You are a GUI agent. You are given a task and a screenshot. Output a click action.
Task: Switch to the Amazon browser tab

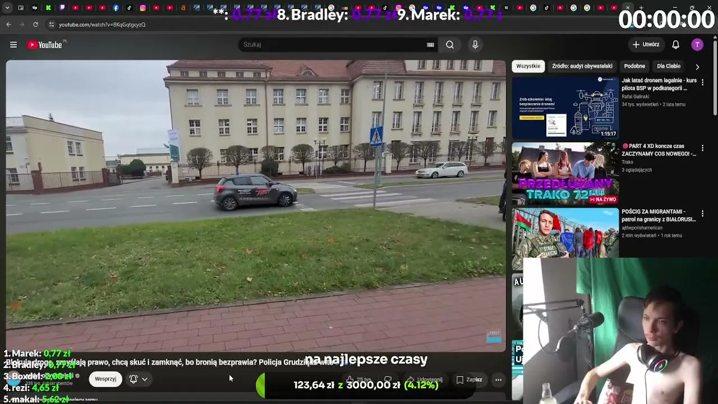click(x=183, y=8)
